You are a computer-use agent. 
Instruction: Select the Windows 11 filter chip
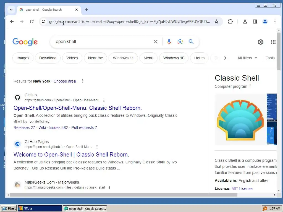click(123, 58)
